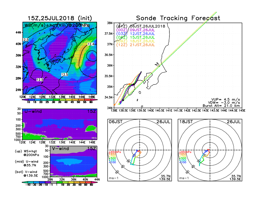Click the '2.5' contour label near 40N
The height and width of the screenshot is (199, 258).
pyautogui.click(x=26, y=40)
